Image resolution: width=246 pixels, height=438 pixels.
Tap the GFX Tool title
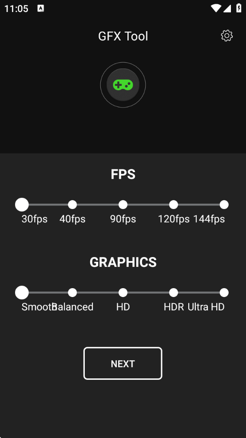(123, 36)
